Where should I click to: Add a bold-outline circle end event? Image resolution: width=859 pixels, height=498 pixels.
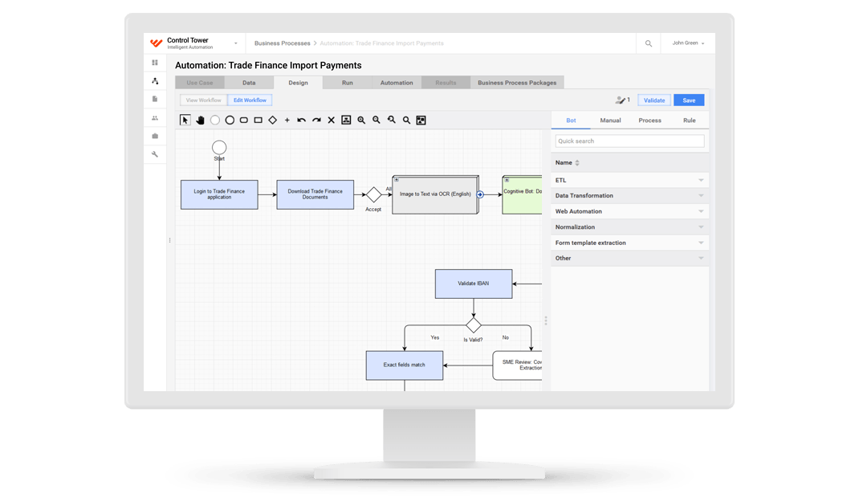point(230,120)
